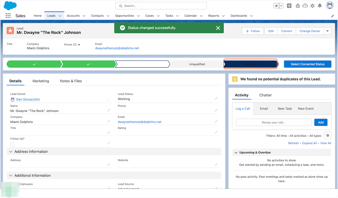338x198 pixels.
Task: Open more actions dropdown beside Change Owner
Action: (x=328, y=31)
